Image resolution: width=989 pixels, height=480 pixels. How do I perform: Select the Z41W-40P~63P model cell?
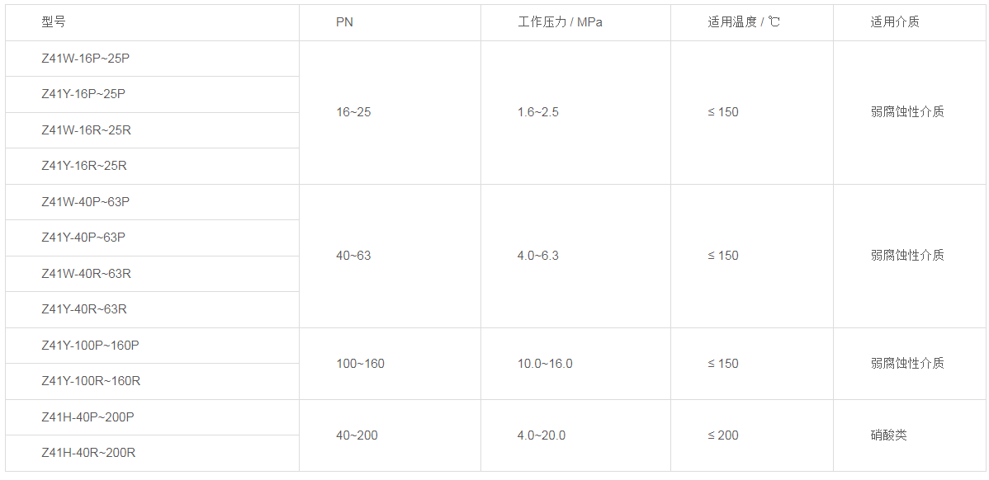pos(86,202)
